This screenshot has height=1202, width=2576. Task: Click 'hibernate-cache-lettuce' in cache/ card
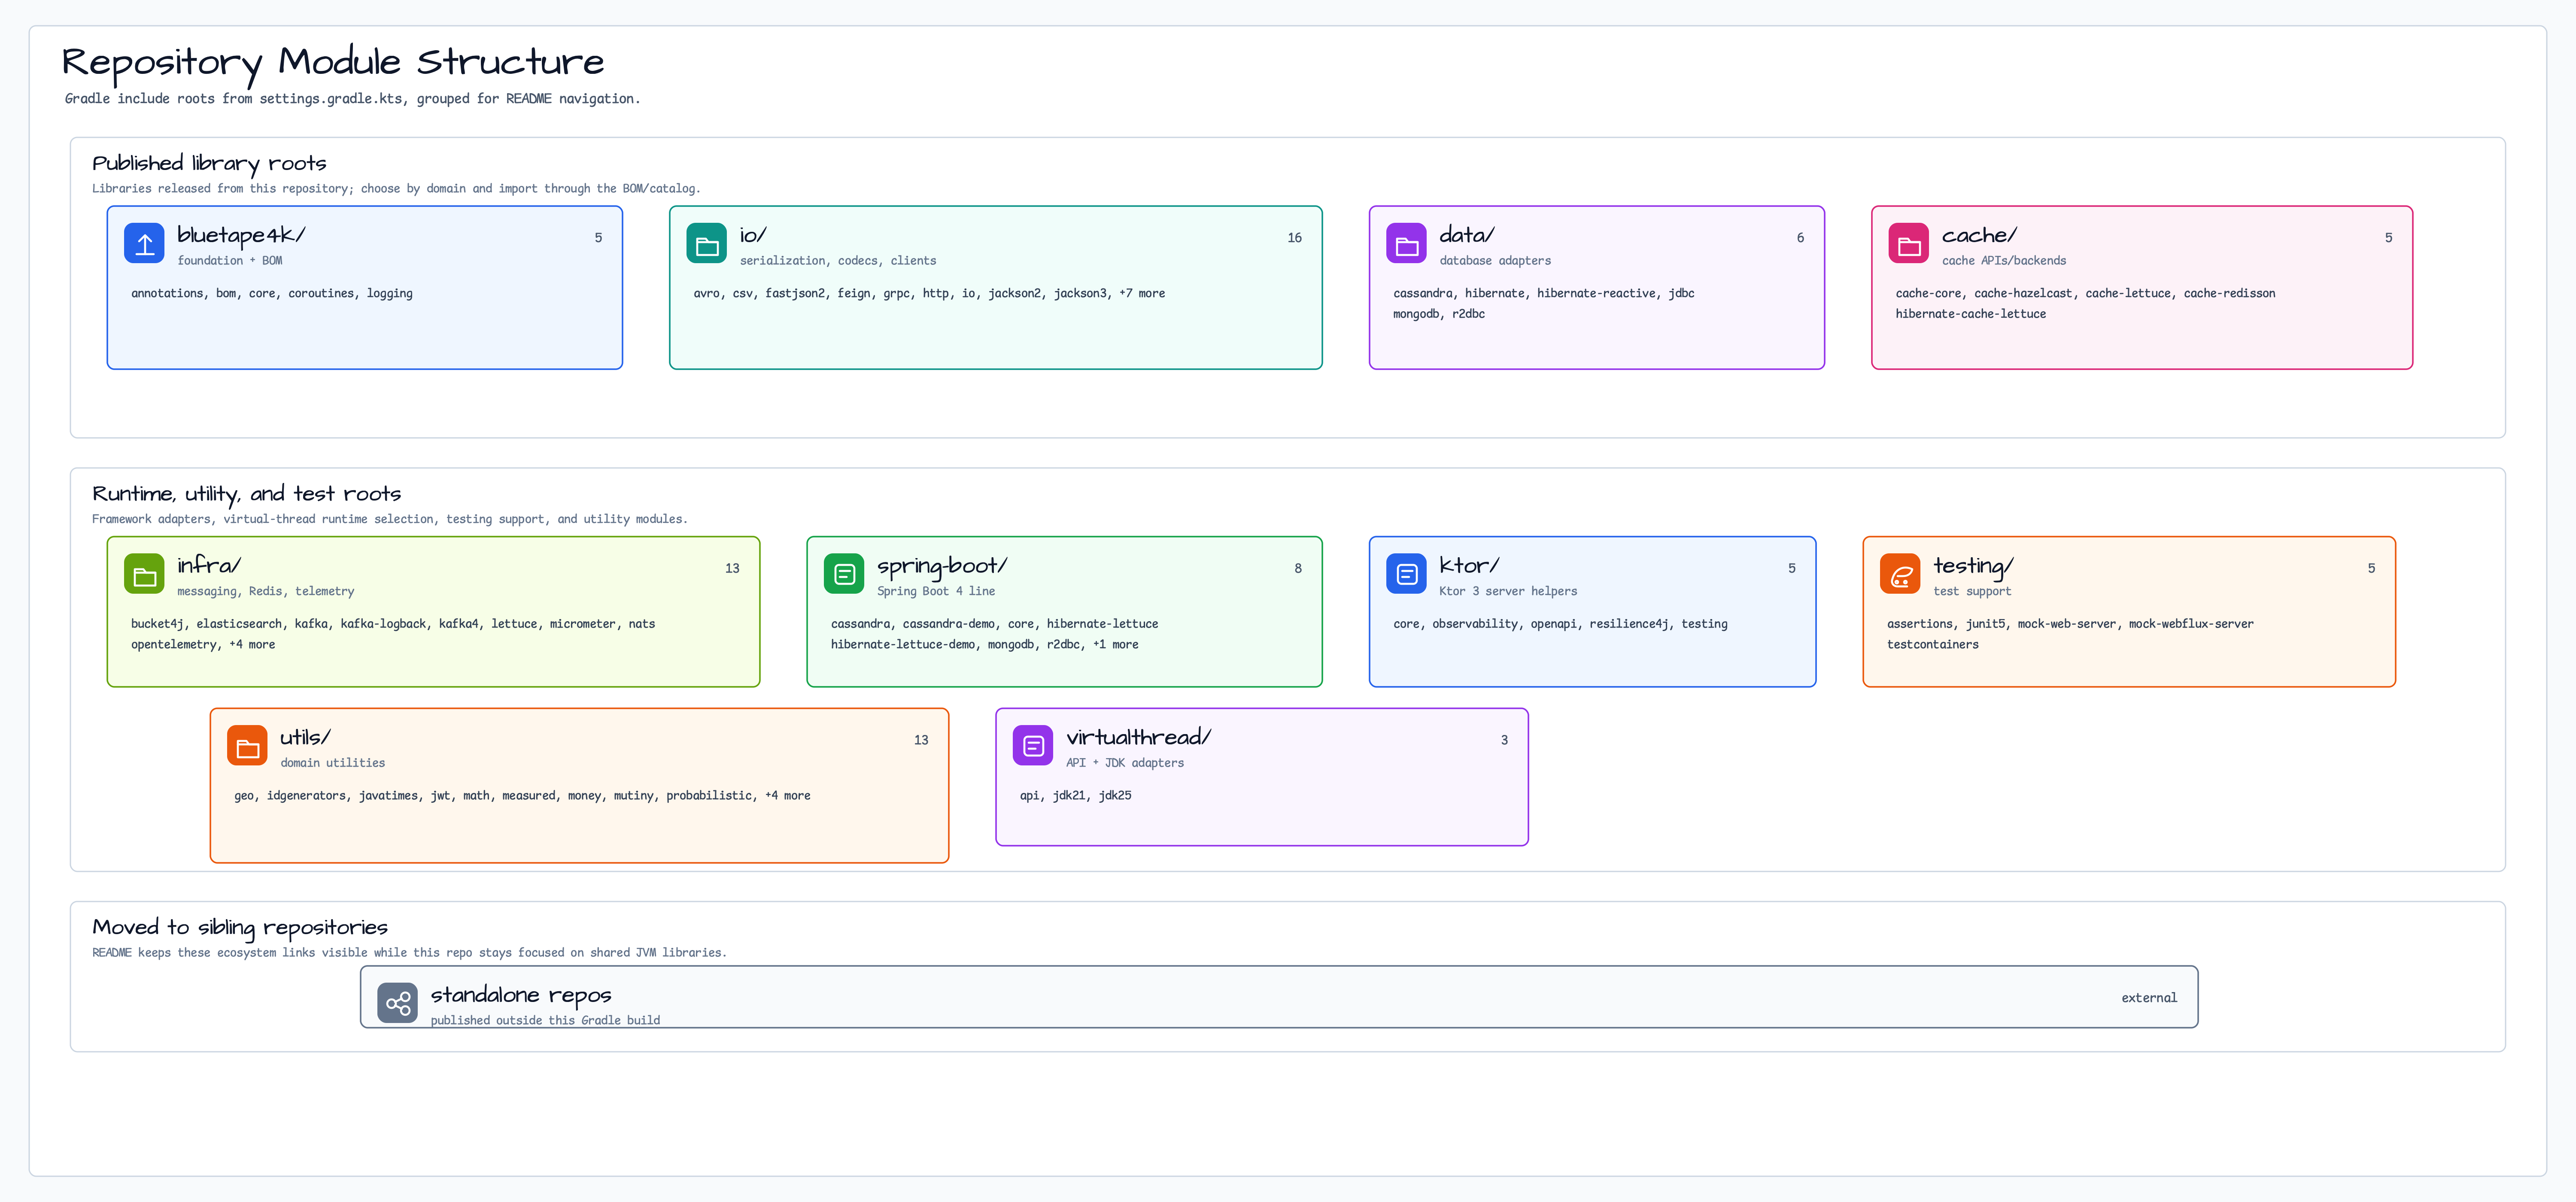1970,314
